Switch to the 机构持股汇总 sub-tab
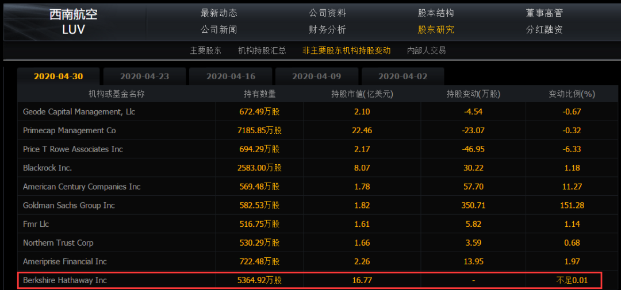Viewport: 621px width, 290px height. pyautogui.click(x=262, y=51)
